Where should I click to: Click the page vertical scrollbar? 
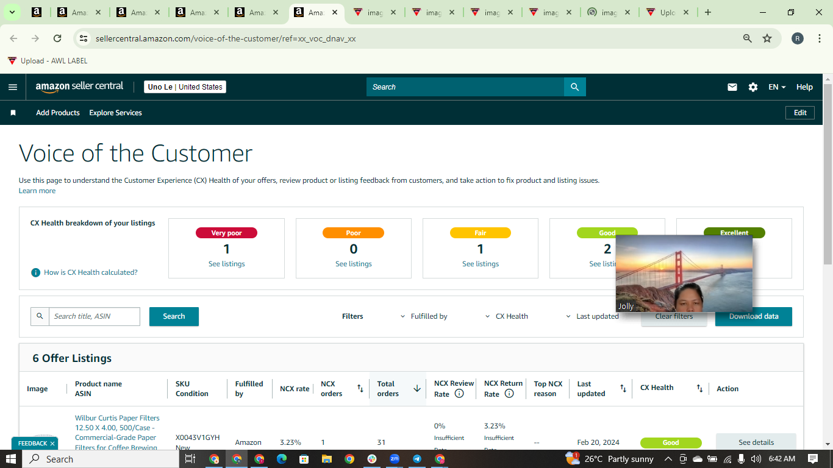pyautogui.click(x=828, y=262)
